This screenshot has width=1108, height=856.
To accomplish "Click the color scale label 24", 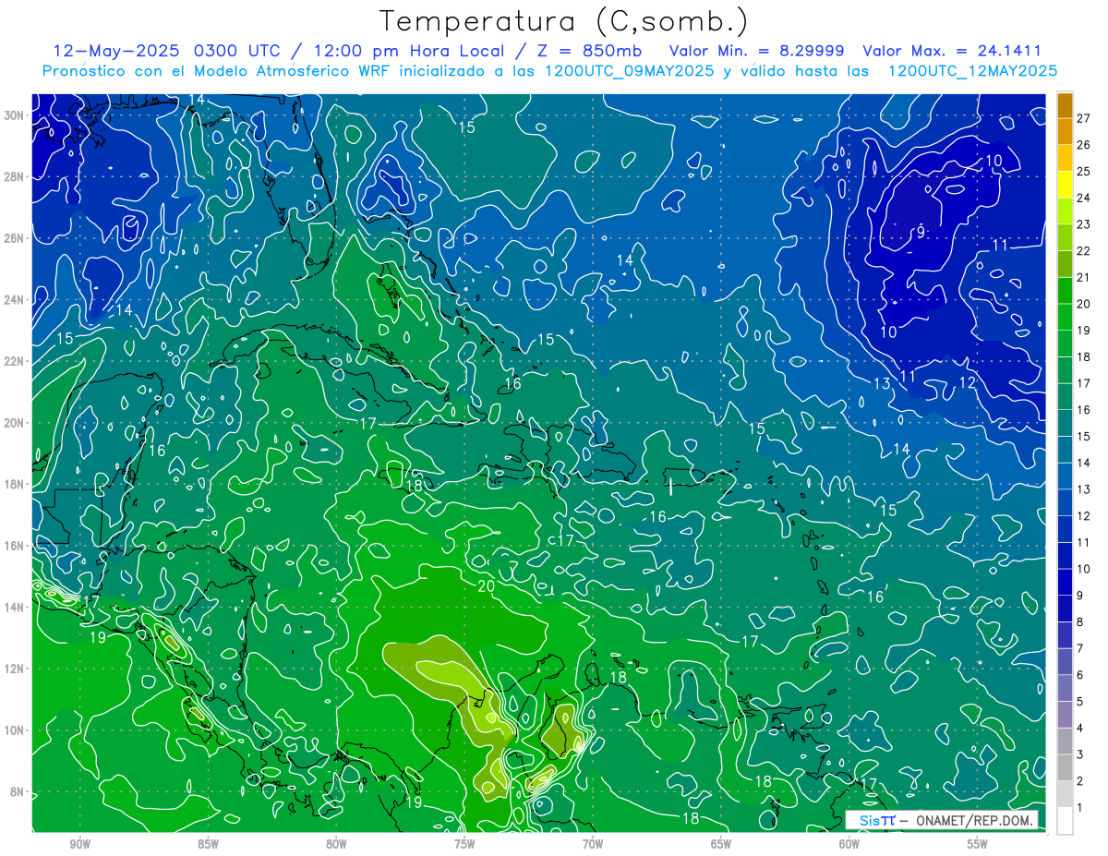I will pos(1083,198).
